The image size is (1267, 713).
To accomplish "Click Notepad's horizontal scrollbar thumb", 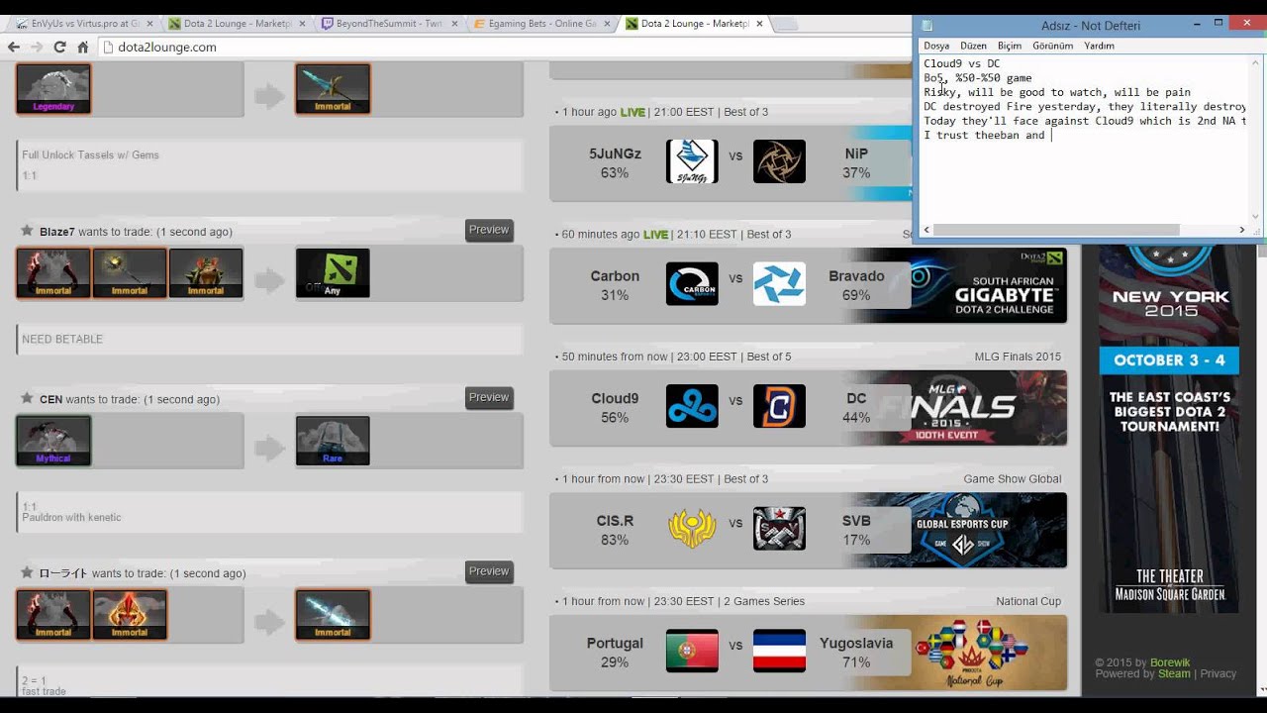I will [1056, 230].
